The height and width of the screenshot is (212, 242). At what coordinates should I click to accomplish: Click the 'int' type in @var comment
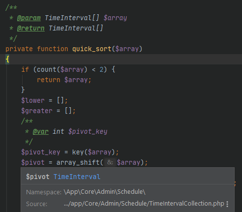[58, 131]
